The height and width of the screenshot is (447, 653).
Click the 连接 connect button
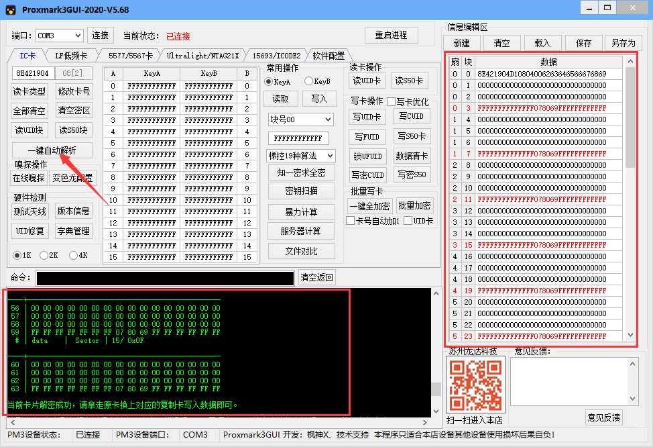pyautogui.click(x=101, y=36)
